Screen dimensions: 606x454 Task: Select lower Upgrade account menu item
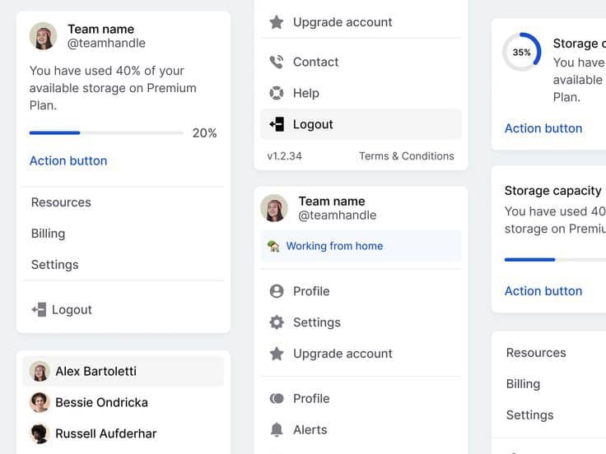coord(361,354)
